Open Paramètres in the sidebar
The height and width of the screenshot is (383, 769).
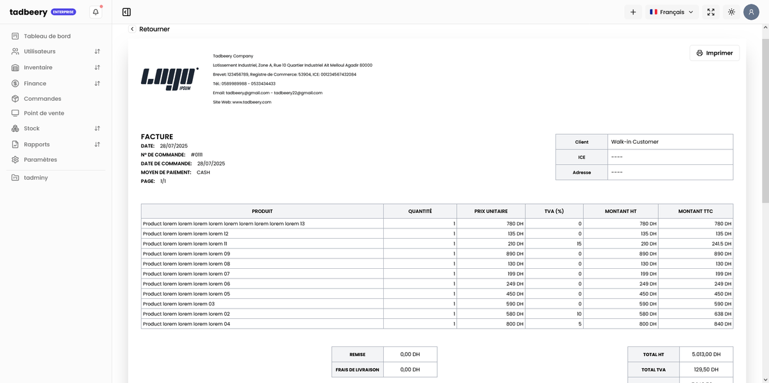[40, 160]
